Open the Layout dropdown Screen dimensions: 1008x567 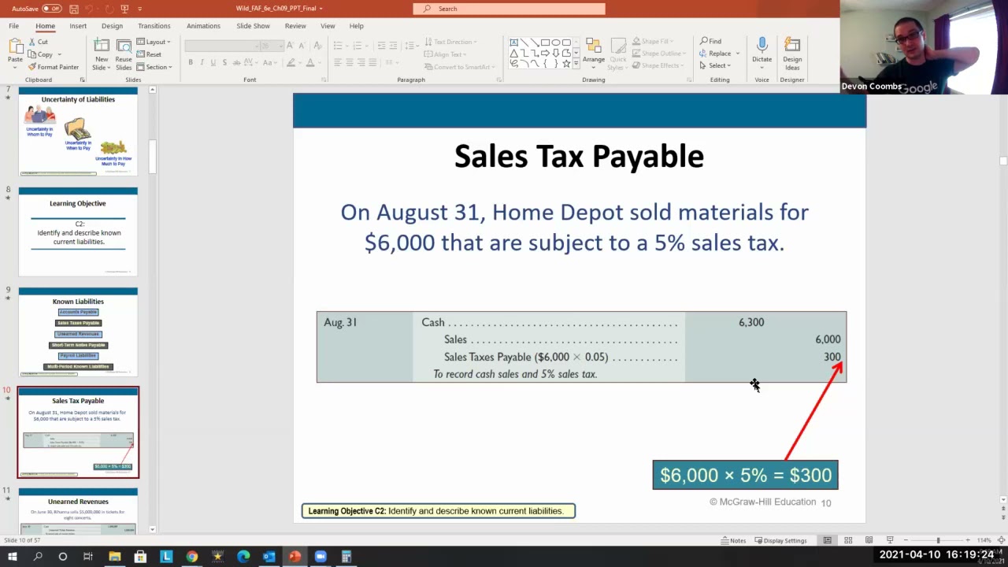point(154,42)
